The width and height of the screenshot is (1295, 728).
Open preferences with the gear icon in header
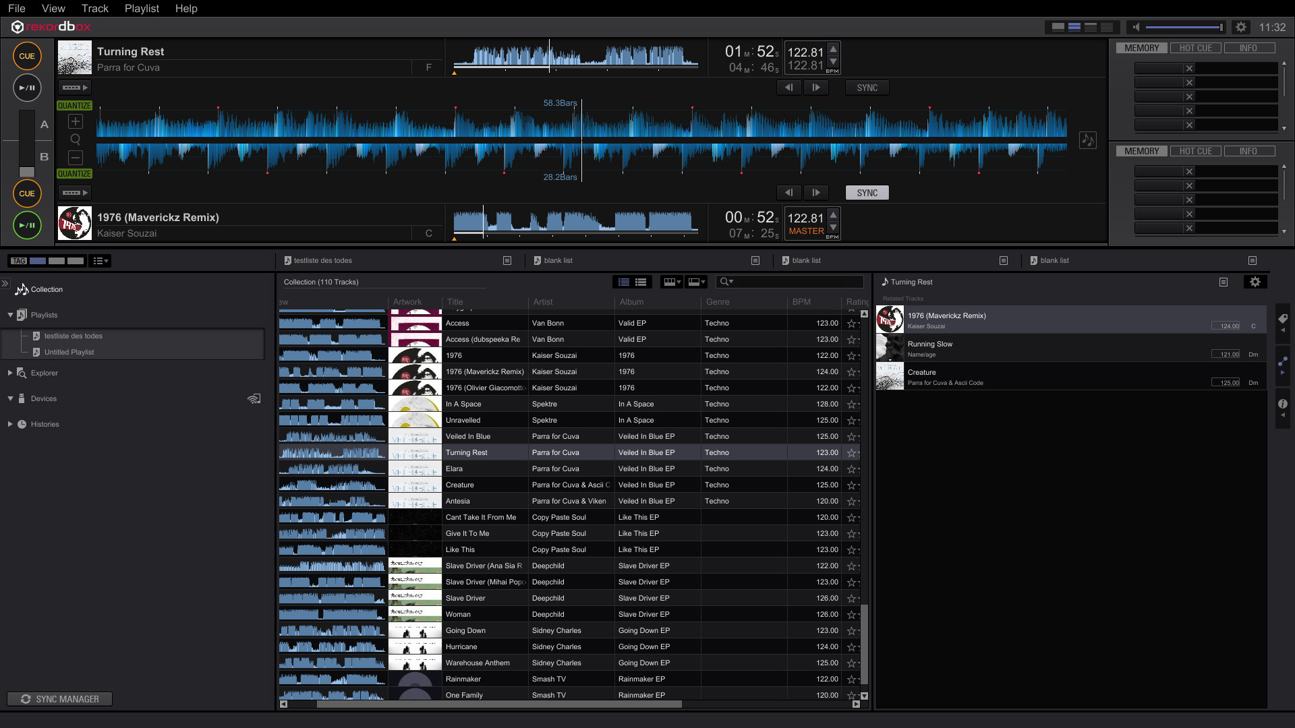point(1240,27)
